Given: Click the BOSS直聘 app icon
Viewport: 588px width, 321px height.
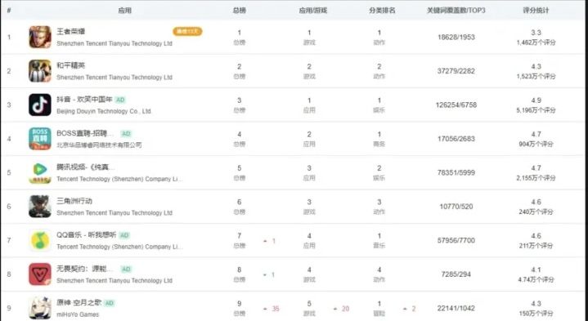Looking at the screenshot, I should (40, 139).
